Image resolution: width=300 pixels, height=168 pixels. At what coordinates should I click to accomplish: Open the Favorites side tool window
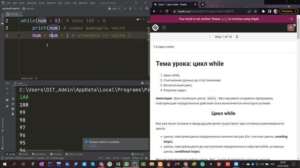tap(2, 143)
